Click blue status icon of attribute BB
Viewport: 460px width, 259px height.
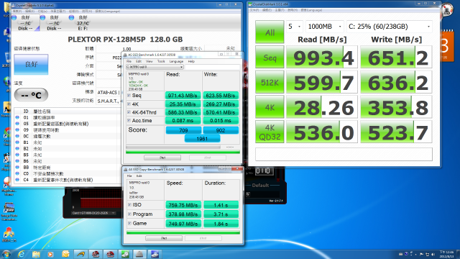(x=17, y=168)
